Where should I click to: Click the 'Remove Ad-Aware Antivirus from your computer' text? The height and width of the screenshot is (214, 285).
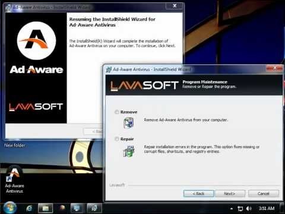pos(186,120)
